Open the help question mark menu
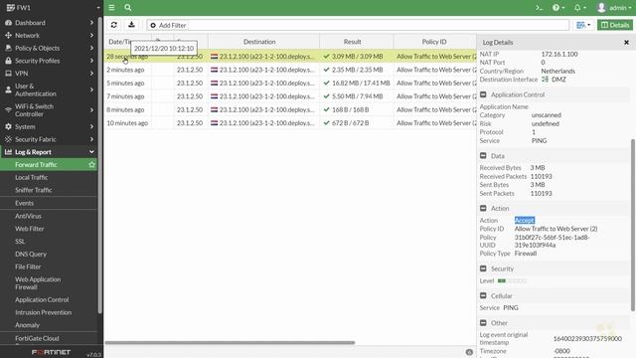Screen dimensions: 636x358 (x=558, y=8)
